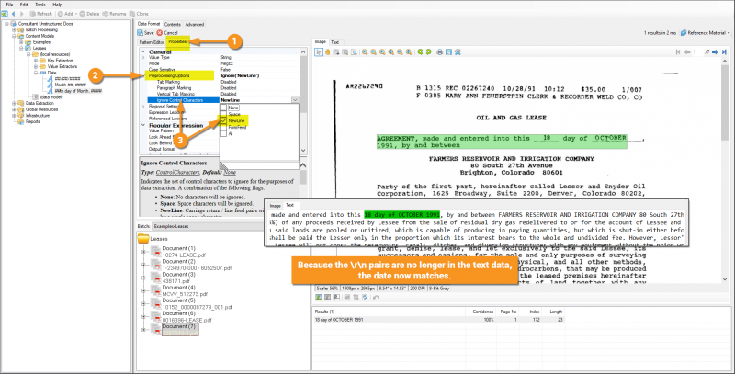The height and width of the screenshot is (374, 735).
Task: Select the Value Extractors tree folder
Action: point(61,66)
